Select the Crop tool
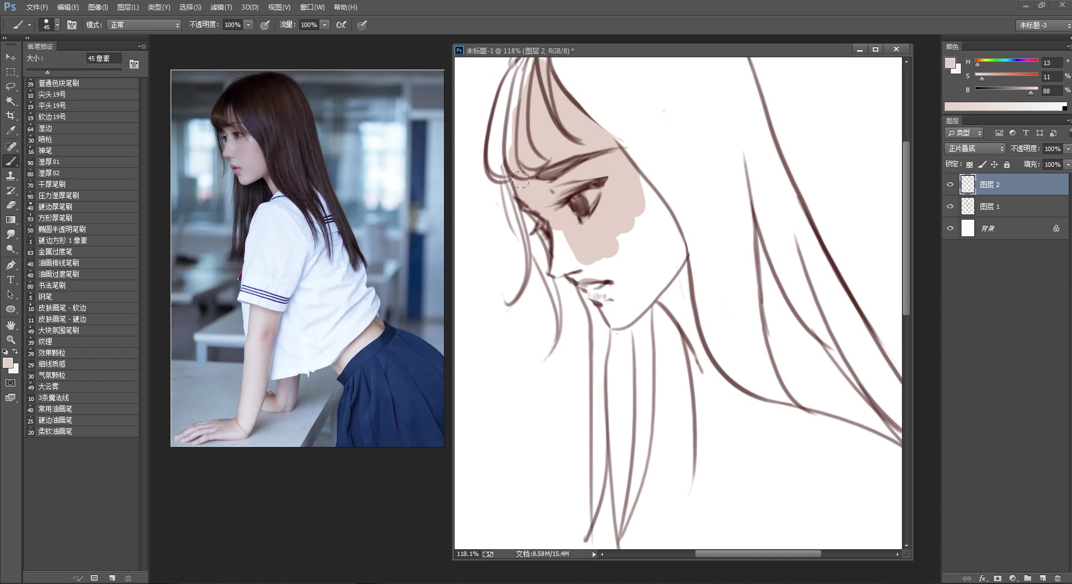The width and height of the screenshot is (1072, 584). tap(10, 116)
